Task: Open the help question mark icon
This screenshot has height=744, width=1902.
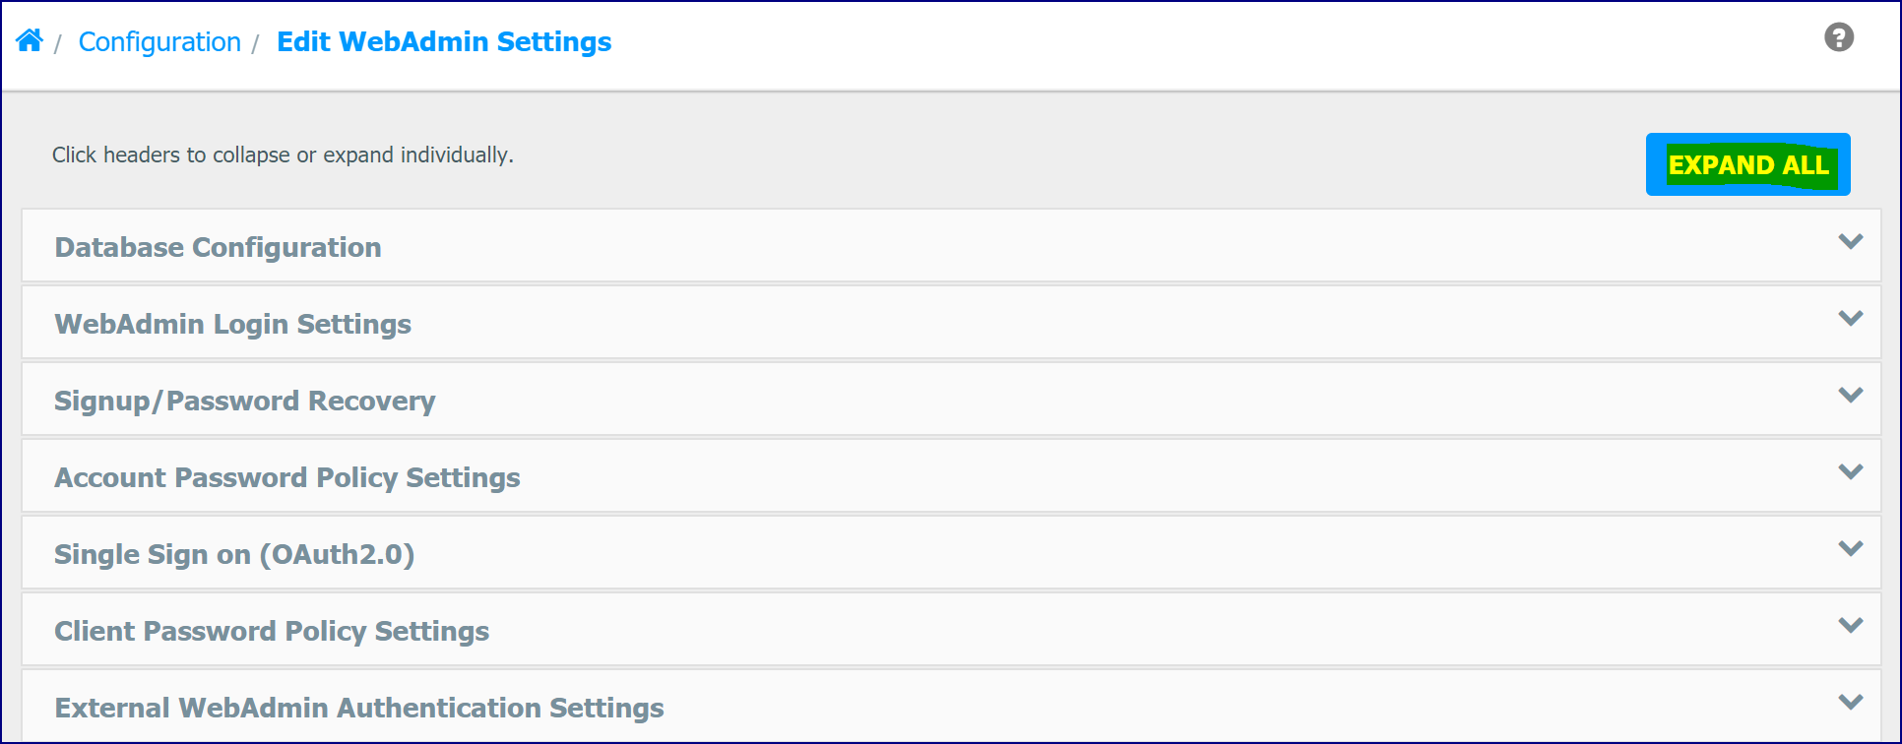Action: [x=1838, y=37]
